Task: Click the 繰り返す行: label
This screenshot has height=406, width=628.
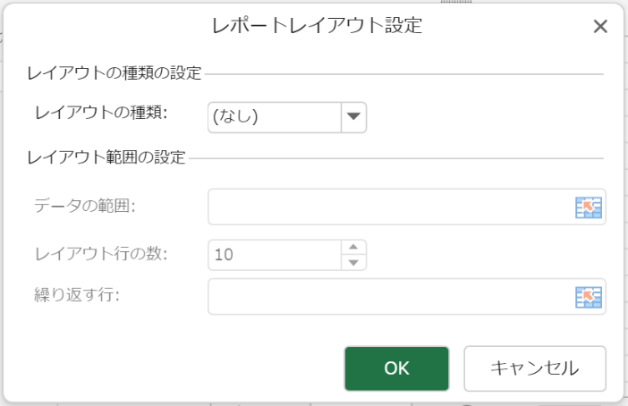Action: (x=76, y=296)
